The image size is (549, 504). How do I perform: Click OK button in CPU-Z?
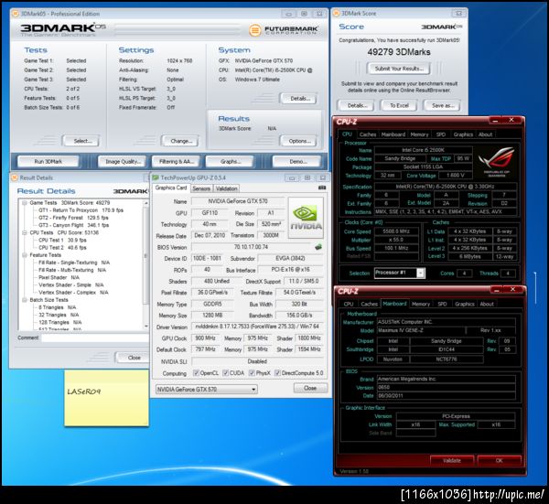(x=500, y=461)
